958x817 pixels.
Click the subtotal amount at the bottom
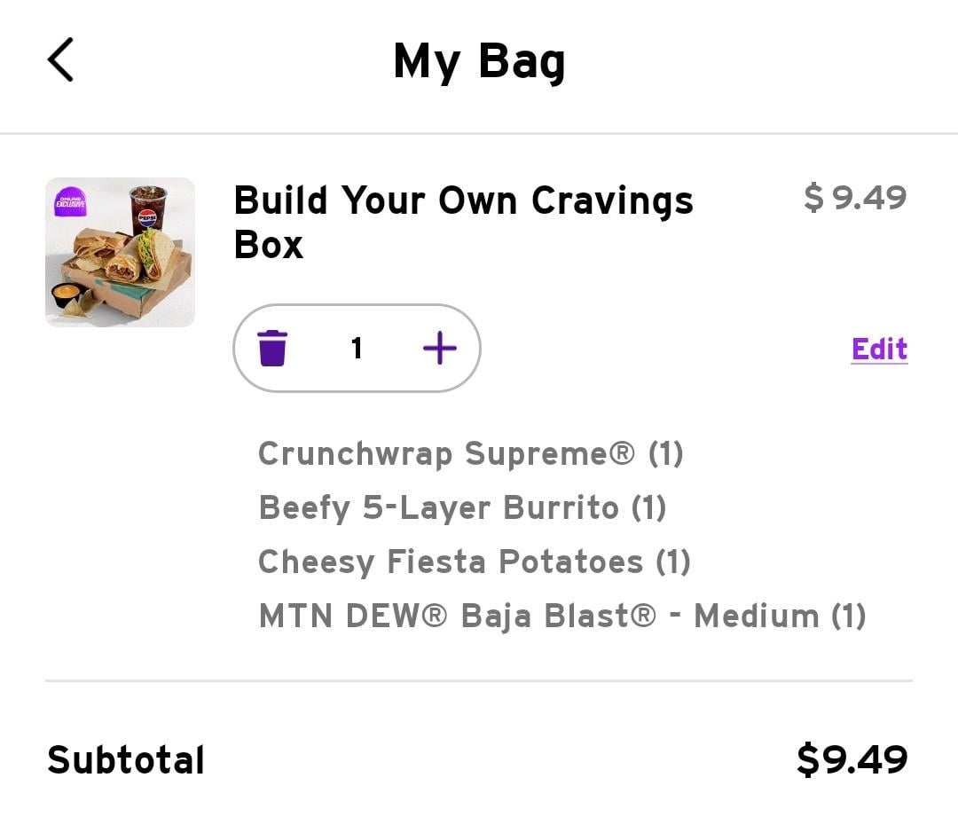tap(852, 760)
